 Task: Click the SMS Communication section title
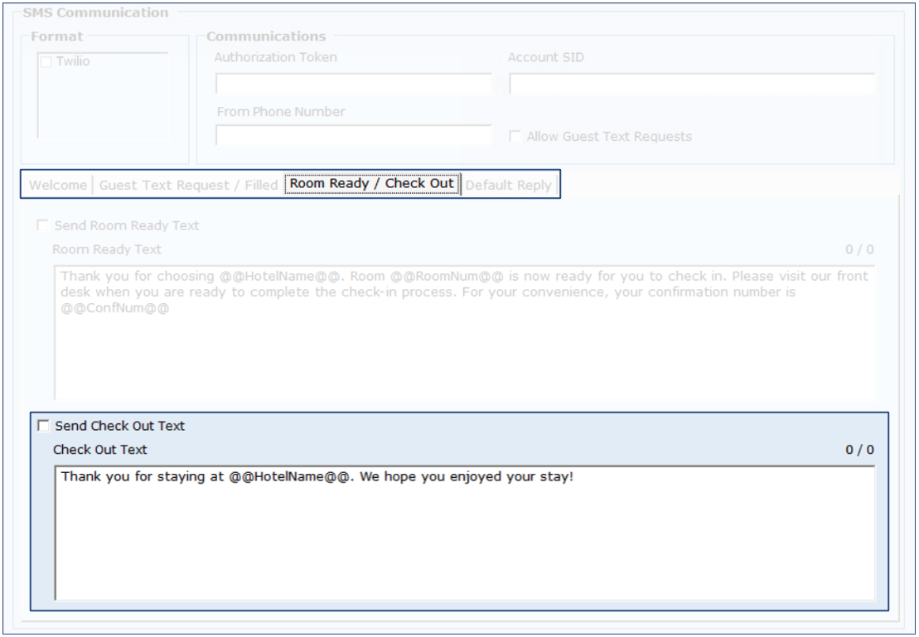[95, 12]
